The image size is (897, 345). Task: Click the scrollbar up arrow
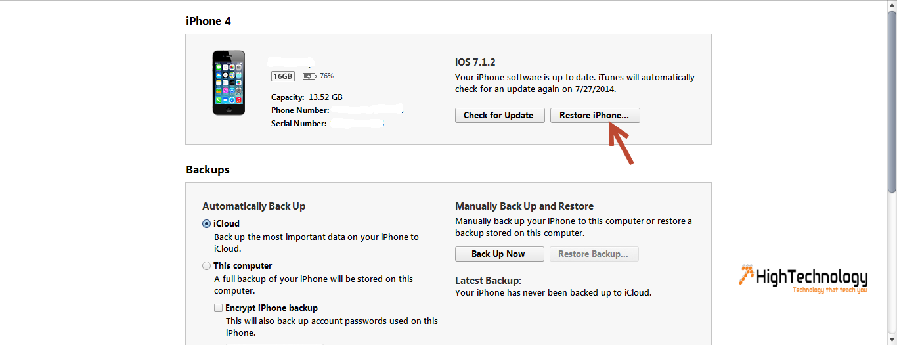[x=892, y=5]
